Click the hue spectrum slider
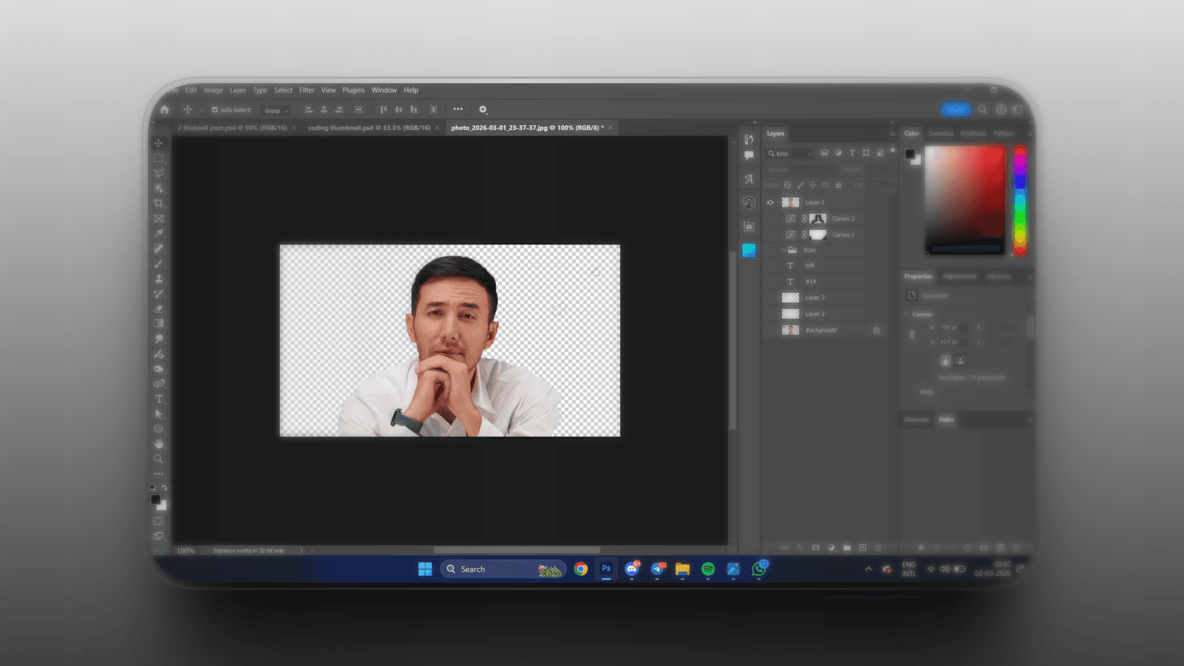 point(1020,200)
